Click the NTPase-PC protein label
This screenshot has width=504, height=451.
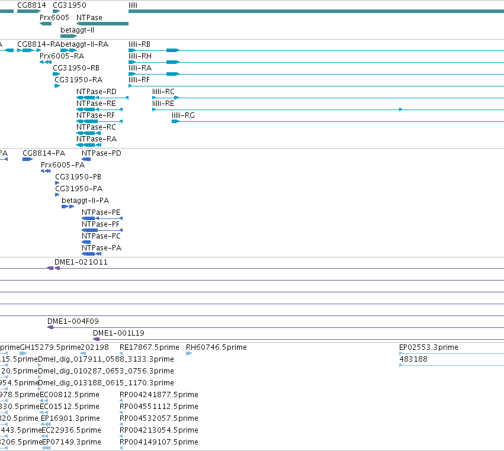coord(101,236)
